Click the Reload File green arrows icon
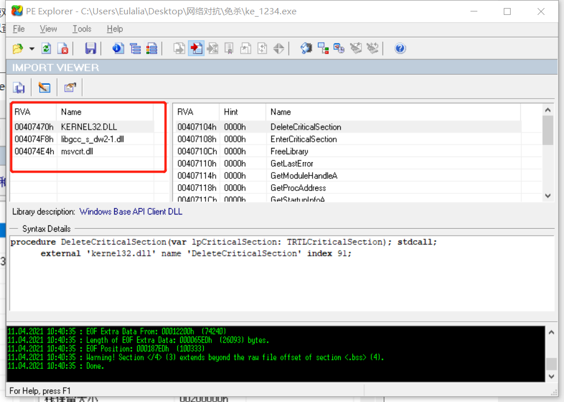This screenshot has height=402, width=564. [x=46, y=49]
